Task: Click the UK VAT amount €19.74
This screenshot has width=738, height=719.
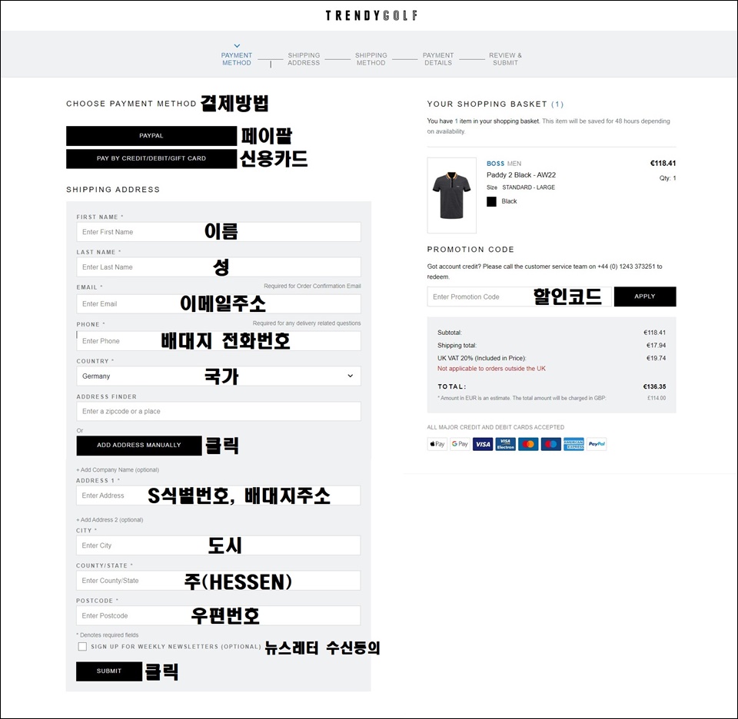Action: (656, 358)
